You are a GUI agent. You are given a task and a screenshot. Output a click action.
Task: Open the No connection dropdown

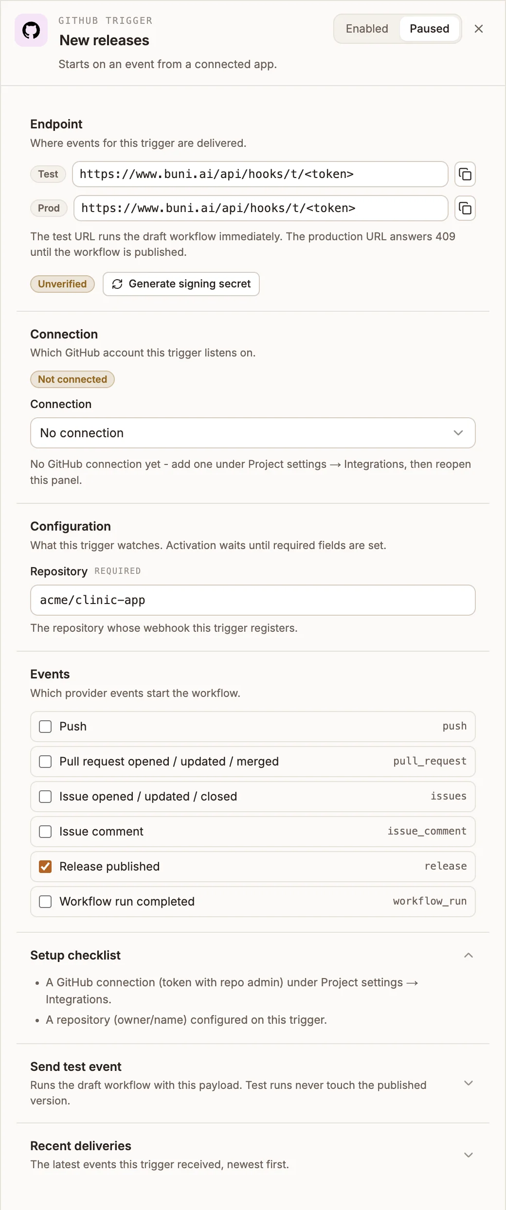point(253,433)
